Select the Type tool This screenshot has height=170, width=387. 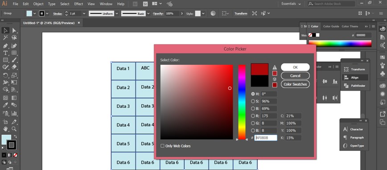[x=5, y=53]
